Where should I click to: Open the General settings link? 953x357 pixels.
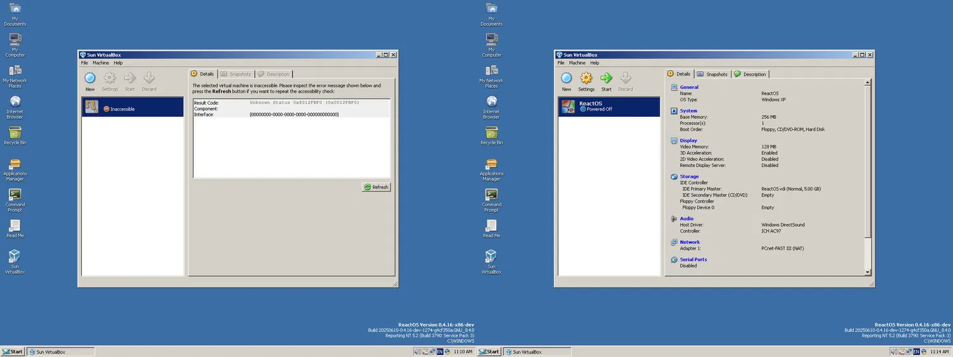pyautogui.click(x=689, y=87)
